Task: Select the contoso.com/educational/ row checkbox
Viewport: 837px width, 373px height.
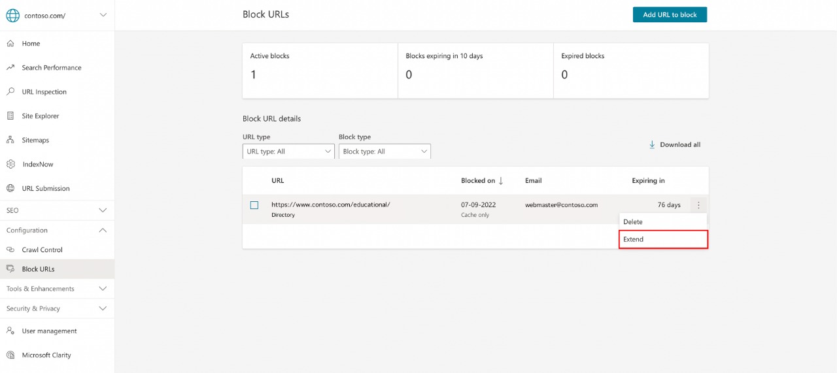Action: [x=254, y=205]
